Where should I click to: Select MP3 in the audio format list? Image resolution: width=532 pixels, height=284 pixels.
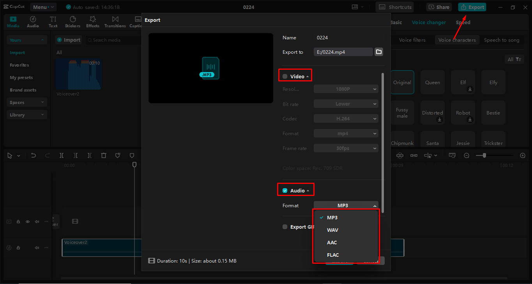[346, 217]
